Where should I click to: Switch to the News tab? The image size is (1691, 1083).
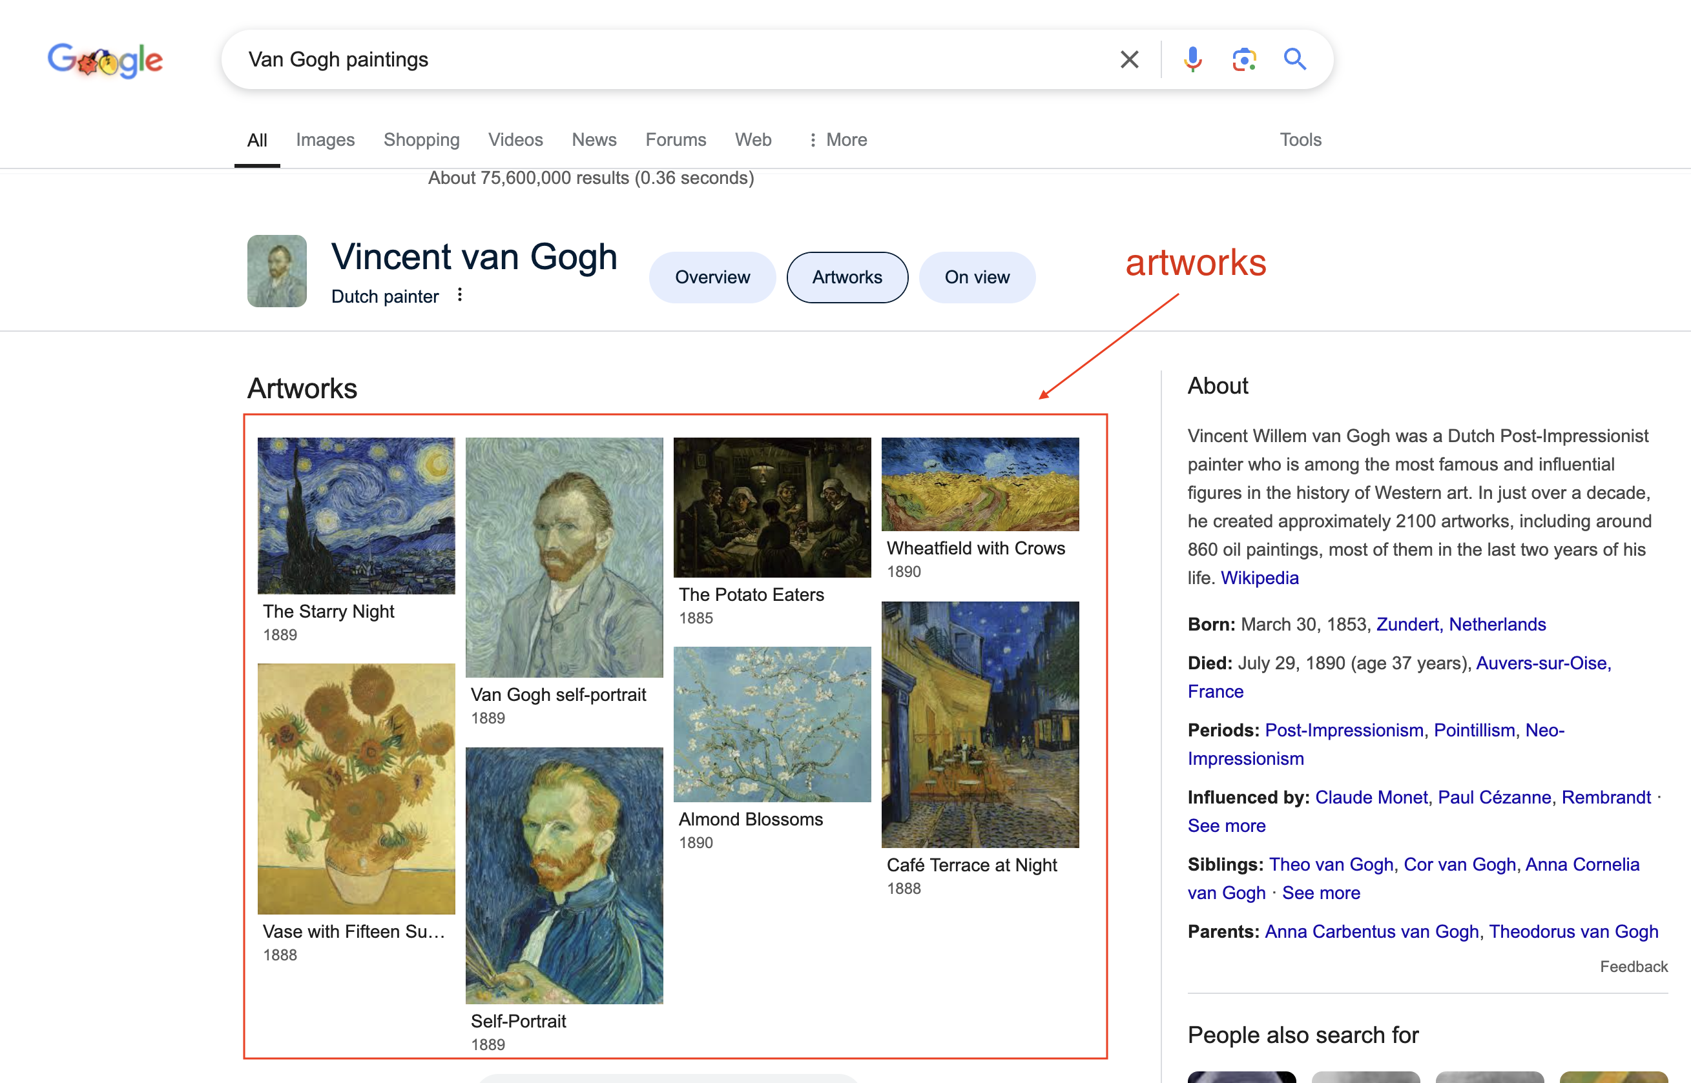click(594, 140)
